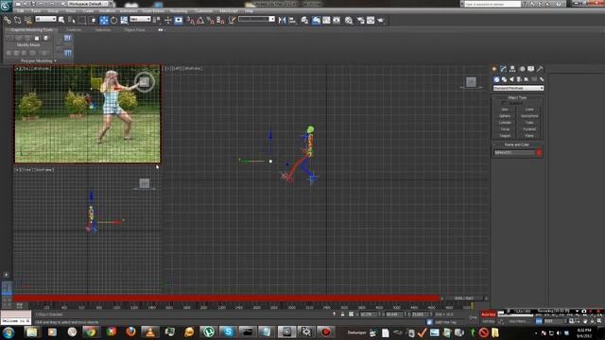Click the Mirror tool icon
The image size is (605, 340).
[282, 20]
